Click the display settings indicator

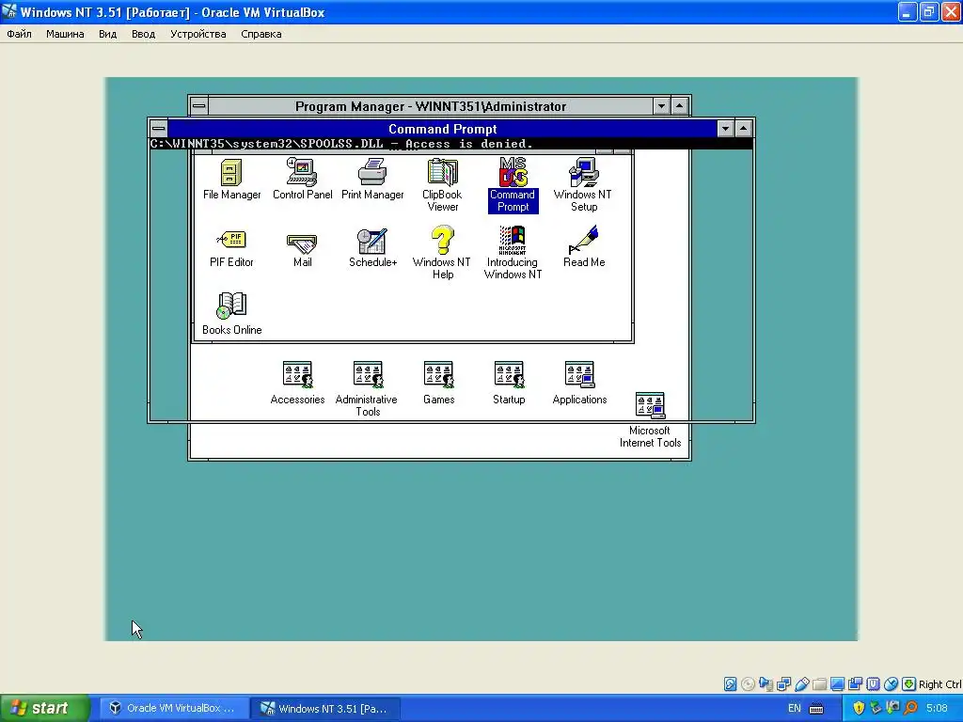pyautogui.click(x=837, y=684)
